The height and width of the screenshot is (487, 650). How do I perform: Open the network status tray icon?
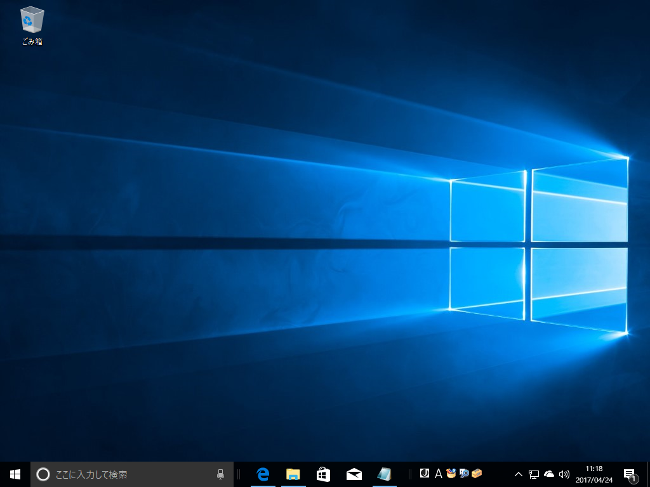(533, 474)
